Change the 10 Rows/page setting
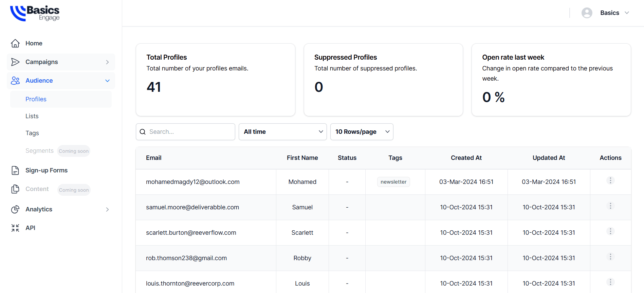Screen dimensions: 644x293 point(362,132)
